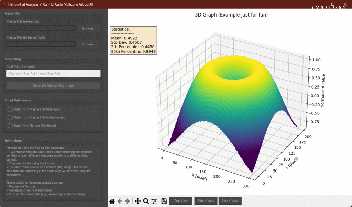Show the Side X View
Screen dimensions: 352x207
[x=206, y=201]
